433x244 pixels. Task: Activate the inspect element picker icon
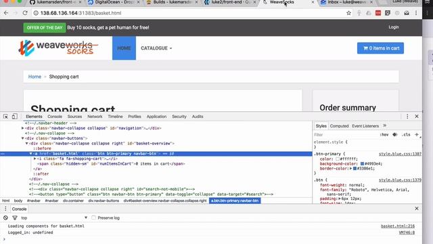5,117
